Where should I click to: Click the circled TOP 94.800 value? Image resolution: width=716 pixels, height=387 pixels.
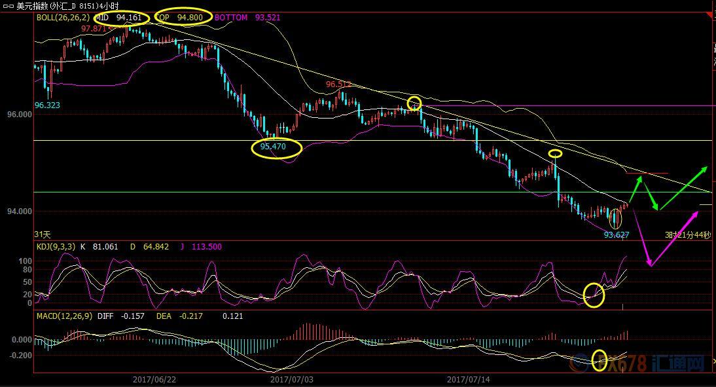coord(185,18)
